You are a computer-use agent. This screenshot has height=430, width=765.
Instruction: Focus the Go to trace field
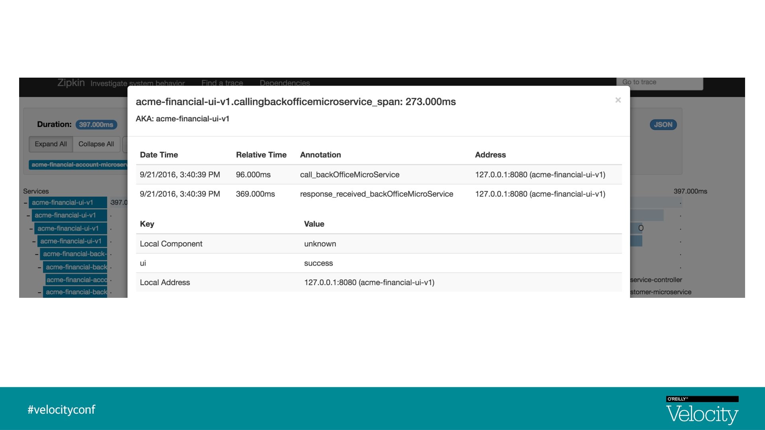coord(659,82)
